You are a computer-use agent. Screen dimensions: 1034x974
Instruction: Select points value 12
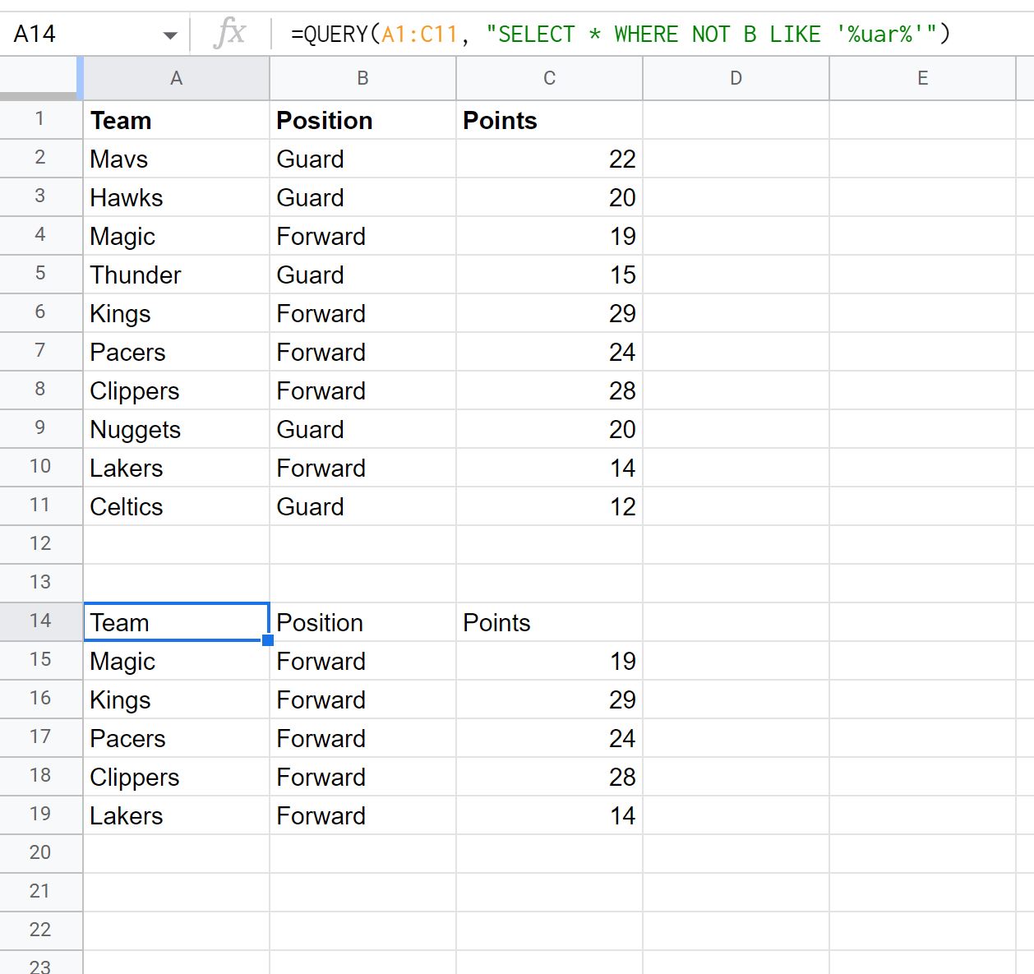click(549, 506)
